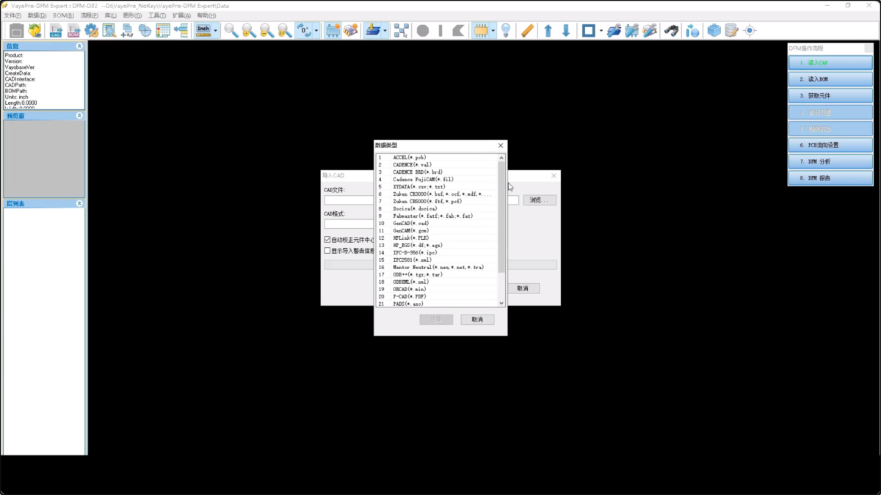Click the database edit icon

coord(731,31)
